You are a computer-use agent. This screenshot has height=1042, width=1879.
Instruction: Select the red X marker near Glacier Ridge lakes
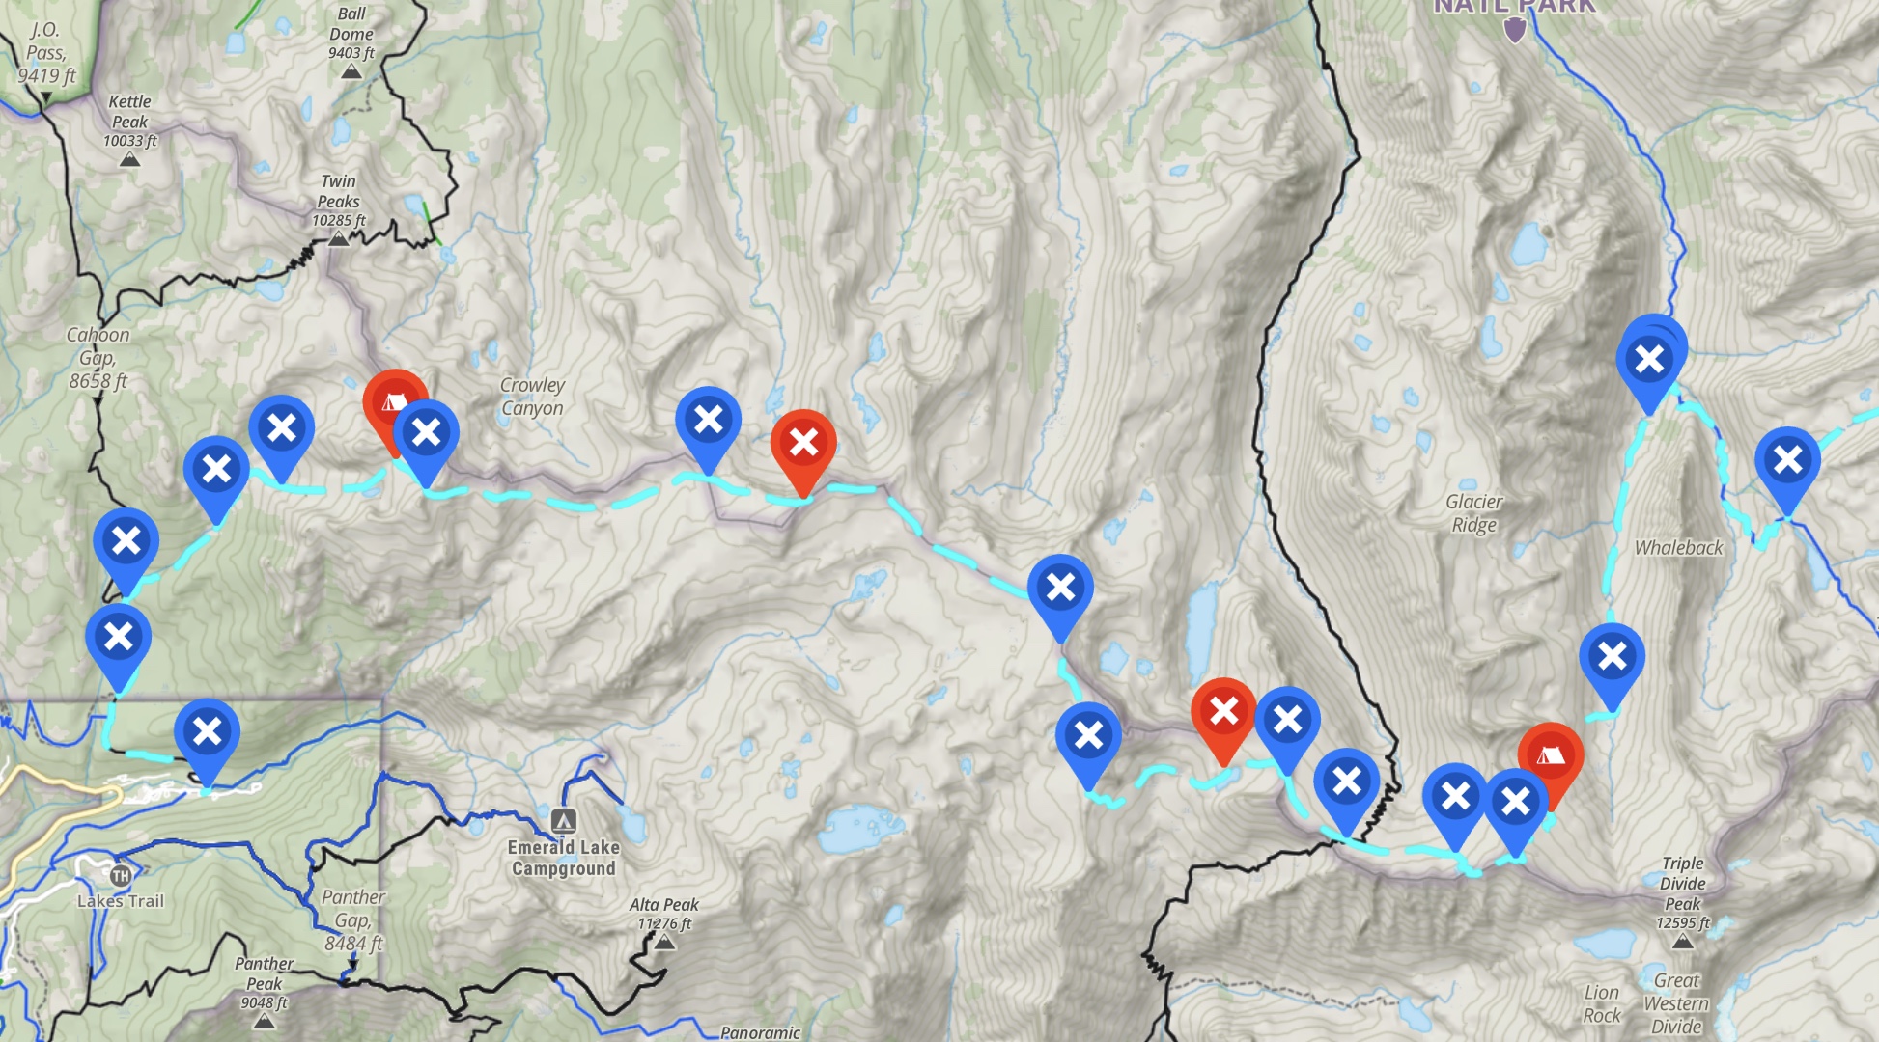click(1223, 711)
